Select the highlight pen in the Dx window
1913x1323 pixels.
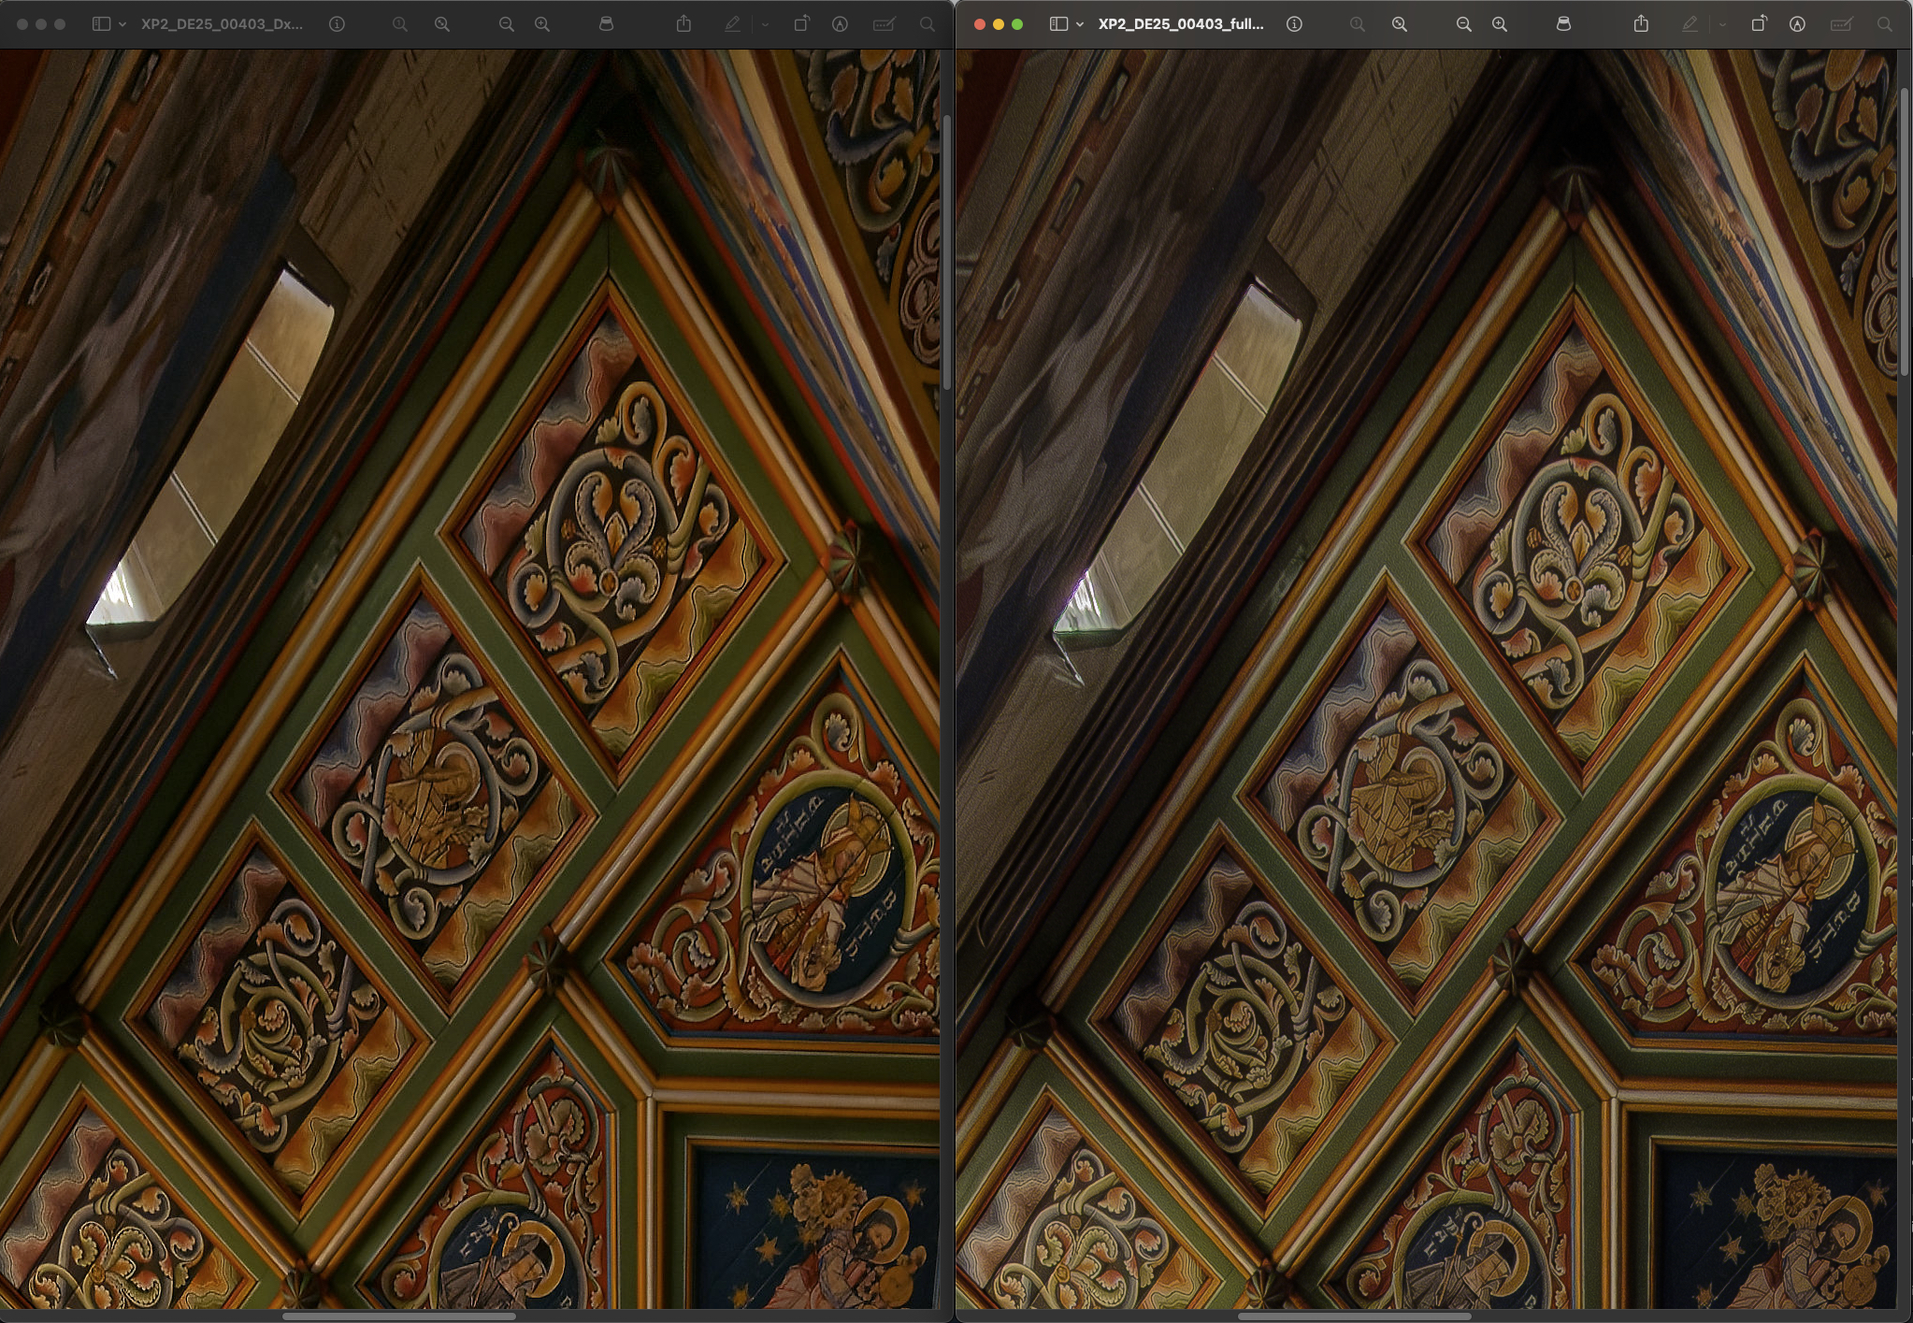733,24
